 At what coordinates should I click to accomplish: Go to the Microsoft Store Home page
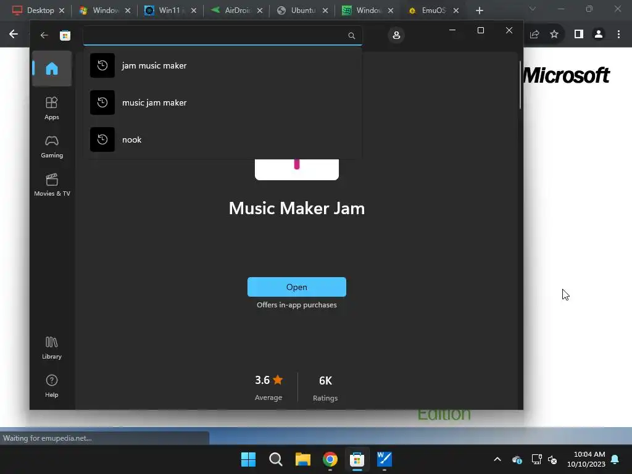pos(52,69)
